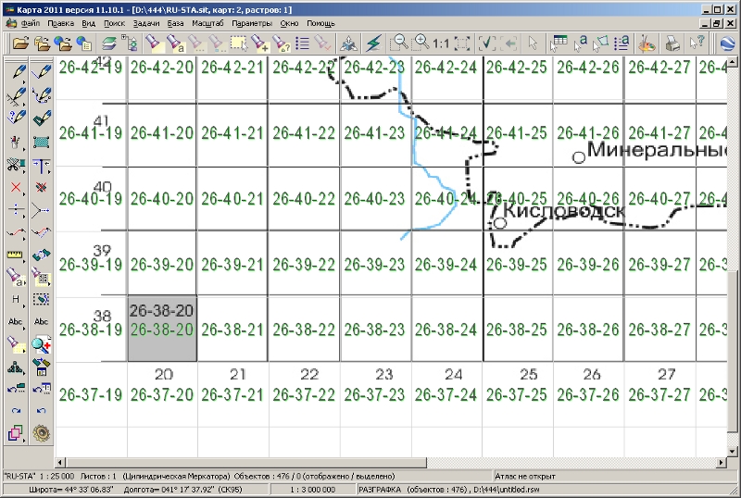
Task: Click the Долгота longitude status field
Action: click(x=183, y=490)
